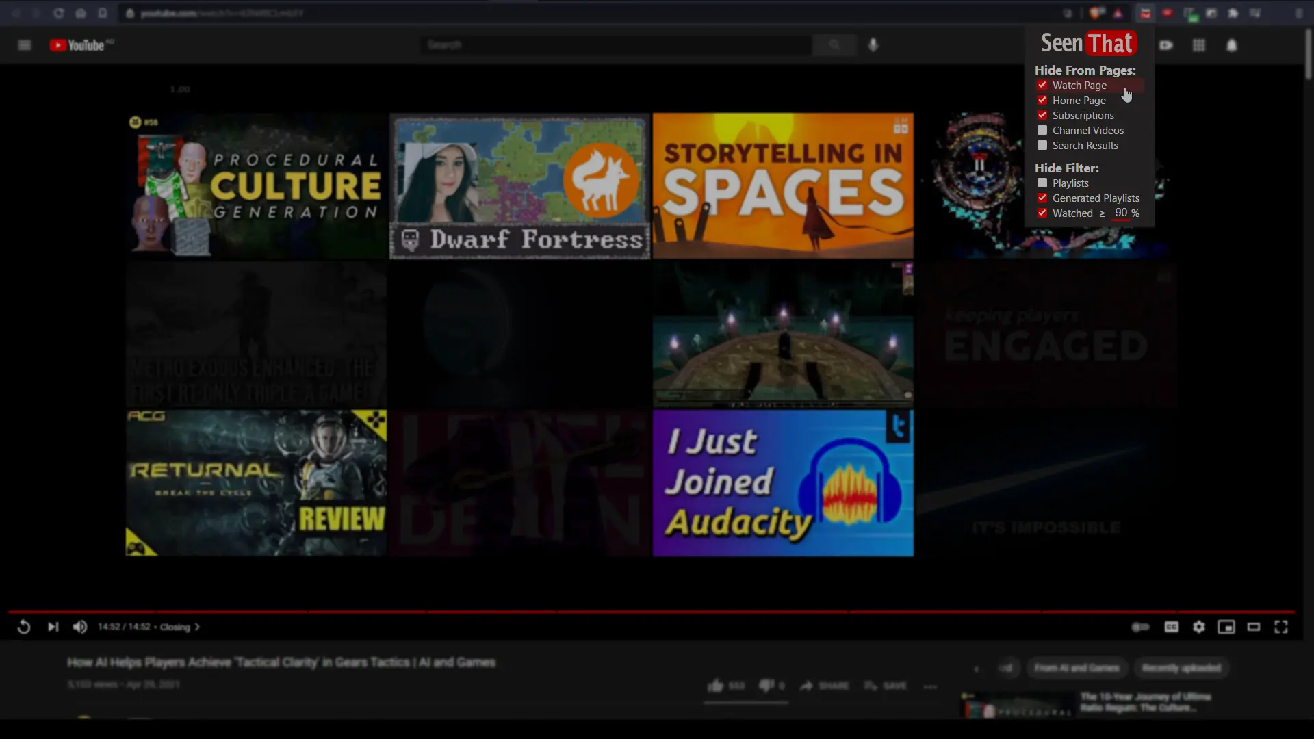Enter fullscreen mode
The width and height of the screenshot is (1314, 739).
pos(1280,627)
